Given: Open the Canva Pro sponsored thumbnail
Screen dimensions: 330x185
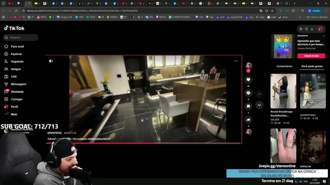Looking at the screenshot, I should pyautogui.click(x=283, y=47).
